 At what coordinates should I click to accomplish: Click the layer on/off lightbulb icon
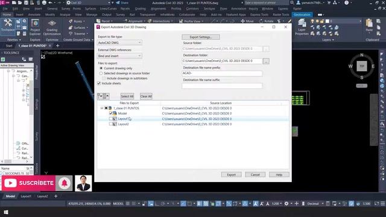click(312, 21)
